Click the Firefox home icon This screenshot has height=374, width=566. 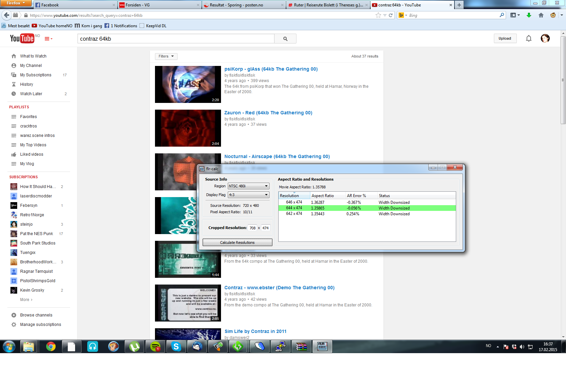(541, 15)
